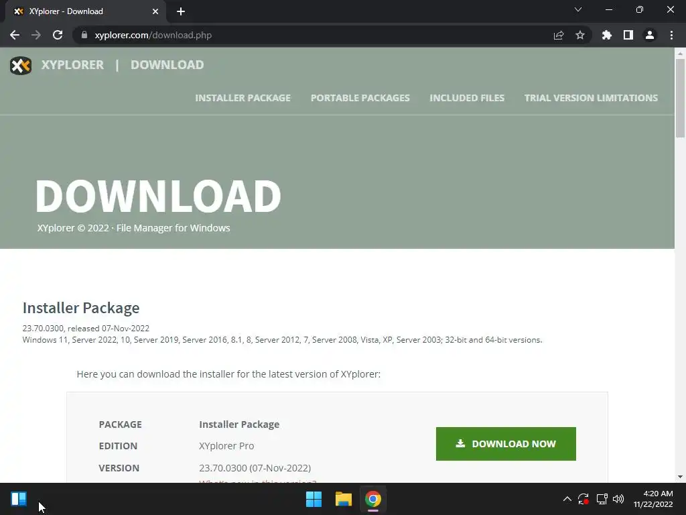This screenshot has width=686, height=515.
Task: Close the XYplorer - Download tab
Action: click(x=155, y=11)
